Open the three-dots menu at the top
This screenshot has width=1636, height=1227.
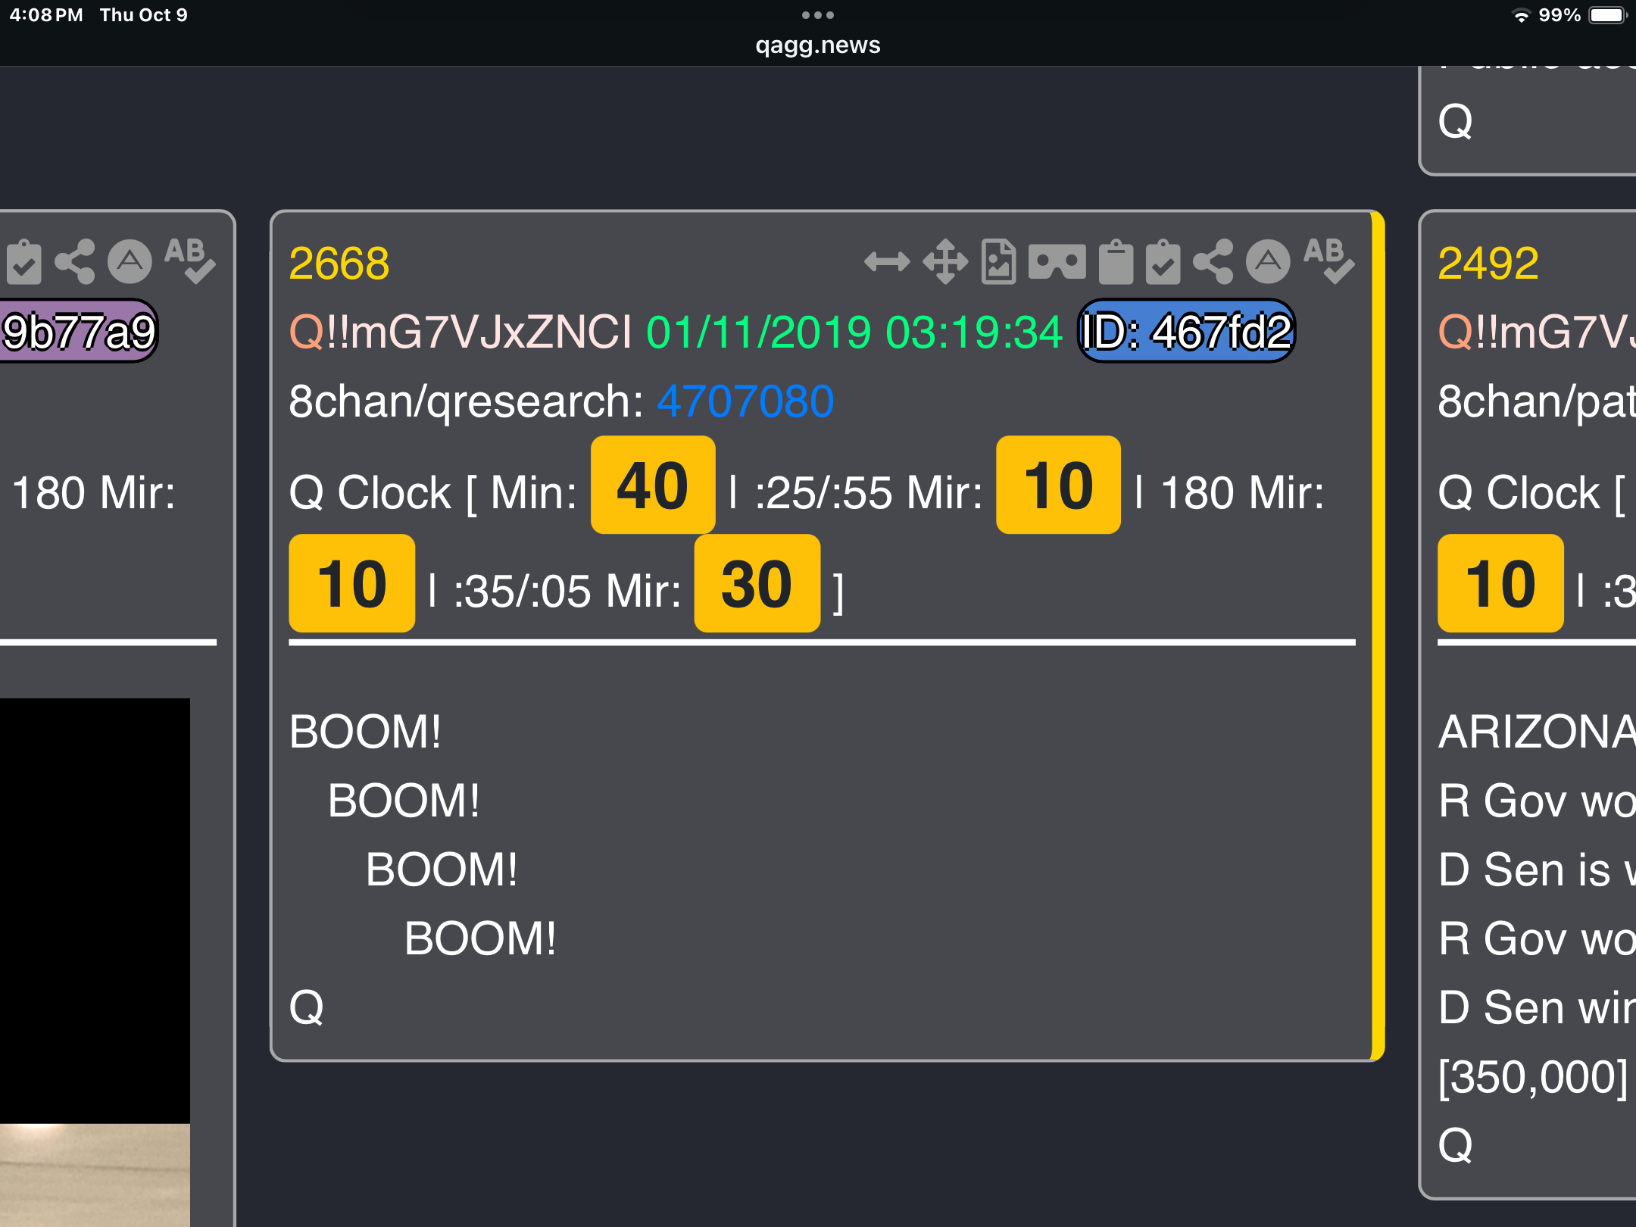pos(817,15)
